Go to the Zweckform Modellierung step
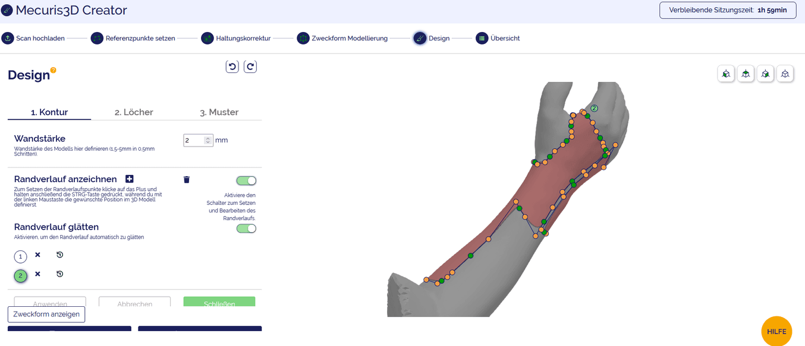The width and height of the screenshot is (805, 346). (342, 39)
